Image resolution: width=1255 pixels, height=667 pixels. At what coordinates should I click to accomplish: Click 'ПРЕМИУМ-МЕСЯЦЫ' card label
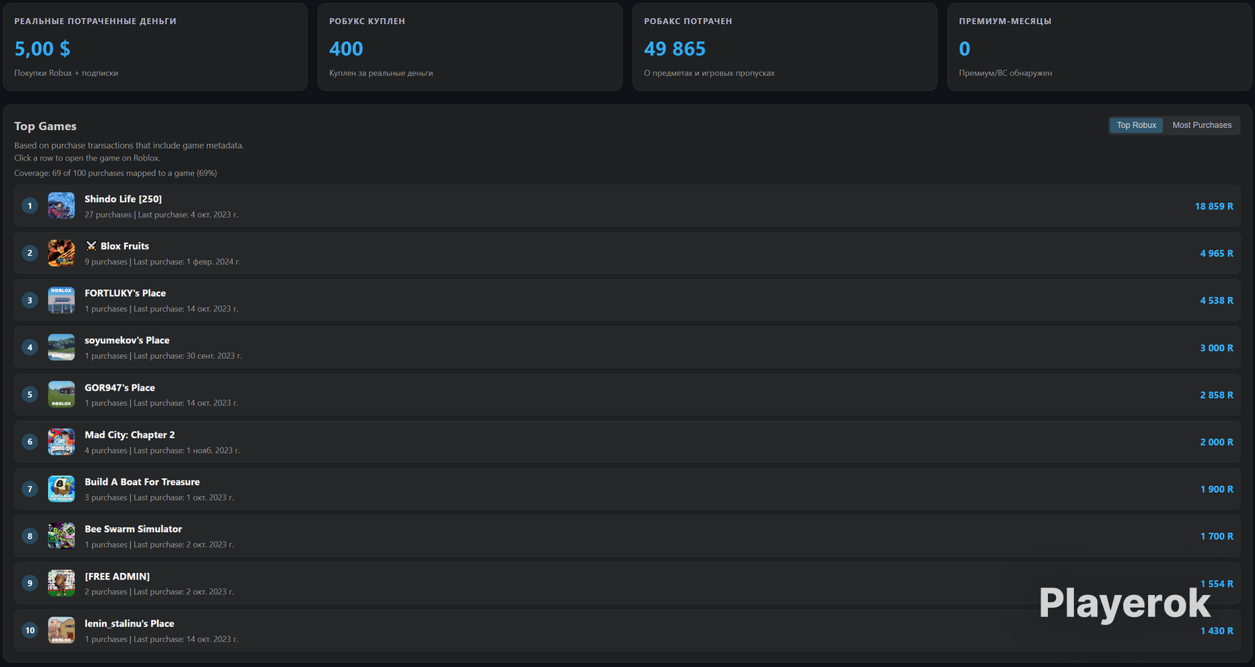pyautogui.click(x=1005, y=21)
